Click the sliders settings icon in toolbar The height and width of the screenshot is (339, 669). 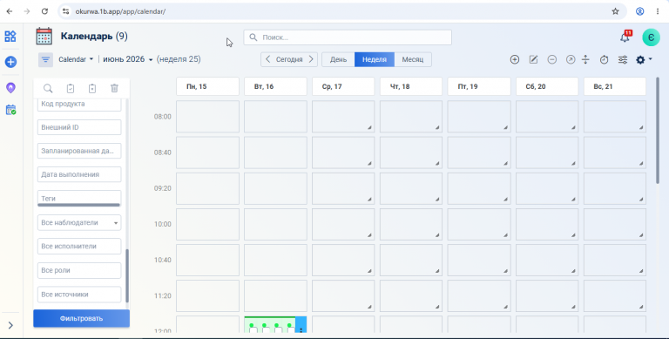(x=623, y=60)
